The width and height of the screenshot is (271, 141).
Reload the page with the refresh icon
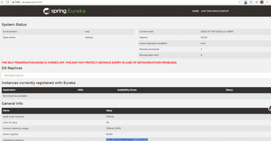[x=7, y=2]
